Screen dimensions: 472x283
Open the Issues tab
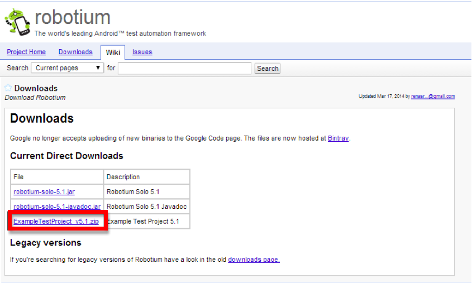[x=142, y=52]
